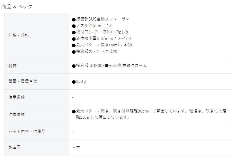Click the 取付口(エア・液体)：Rp1/8 line
Viewport: 232px width, 156px height.
coord(100,32)
